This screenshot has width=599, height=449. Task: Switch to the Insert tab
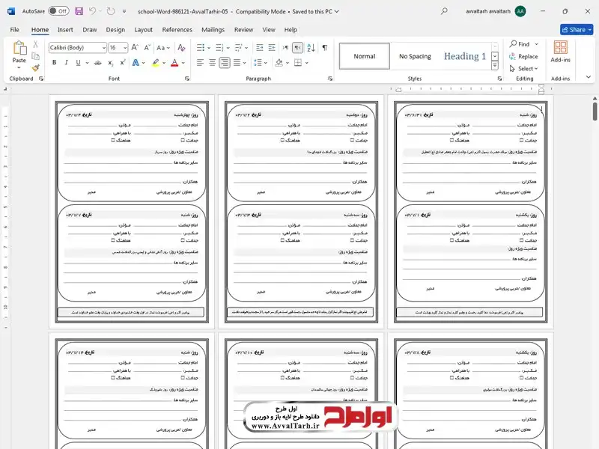click(x=65, y=30)
